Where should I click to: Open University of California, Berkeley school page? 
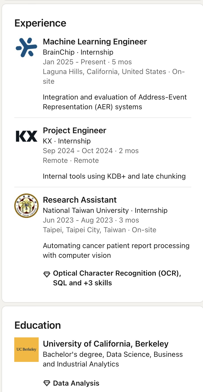tap(106, 344)
